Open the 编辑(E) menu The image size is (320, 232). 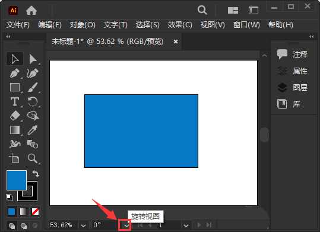[x=50, y=25]
